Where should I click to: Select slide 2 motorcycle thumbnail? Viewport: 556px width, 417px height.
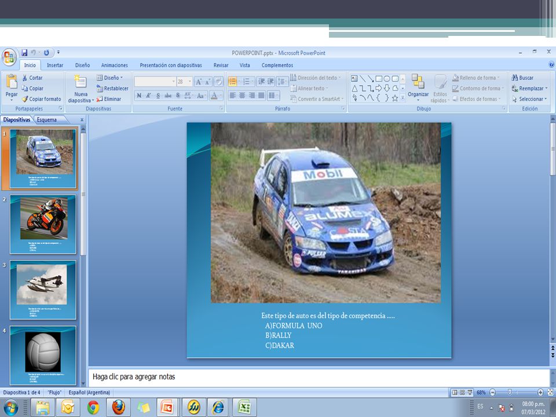click(43, 224)
